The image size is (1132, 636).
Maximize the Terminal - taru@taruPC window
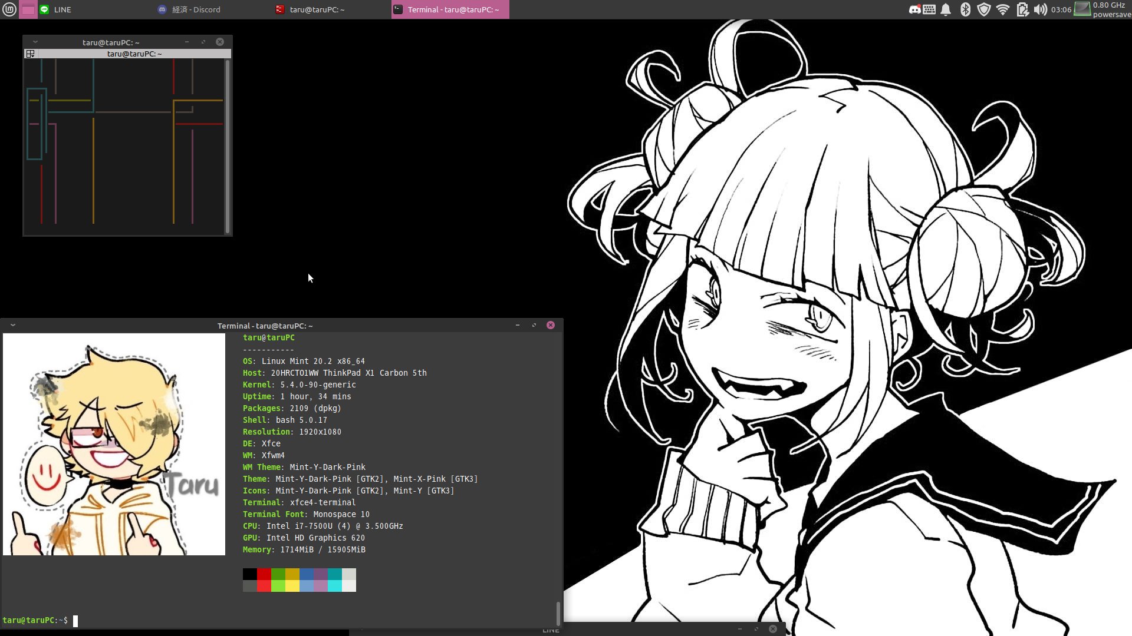click(534, 325)
